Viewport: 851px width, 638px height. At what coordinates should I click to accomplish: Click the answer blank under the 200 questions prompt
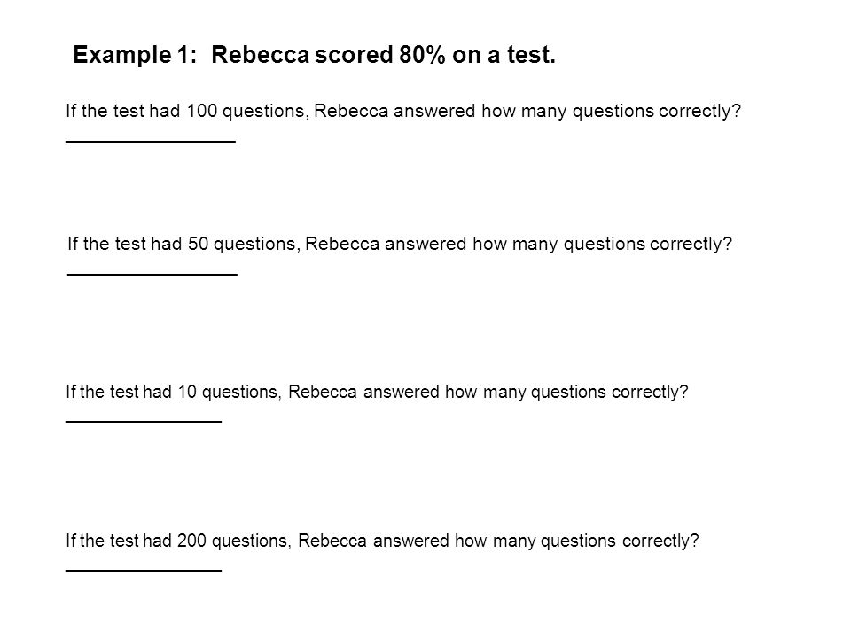144,570
